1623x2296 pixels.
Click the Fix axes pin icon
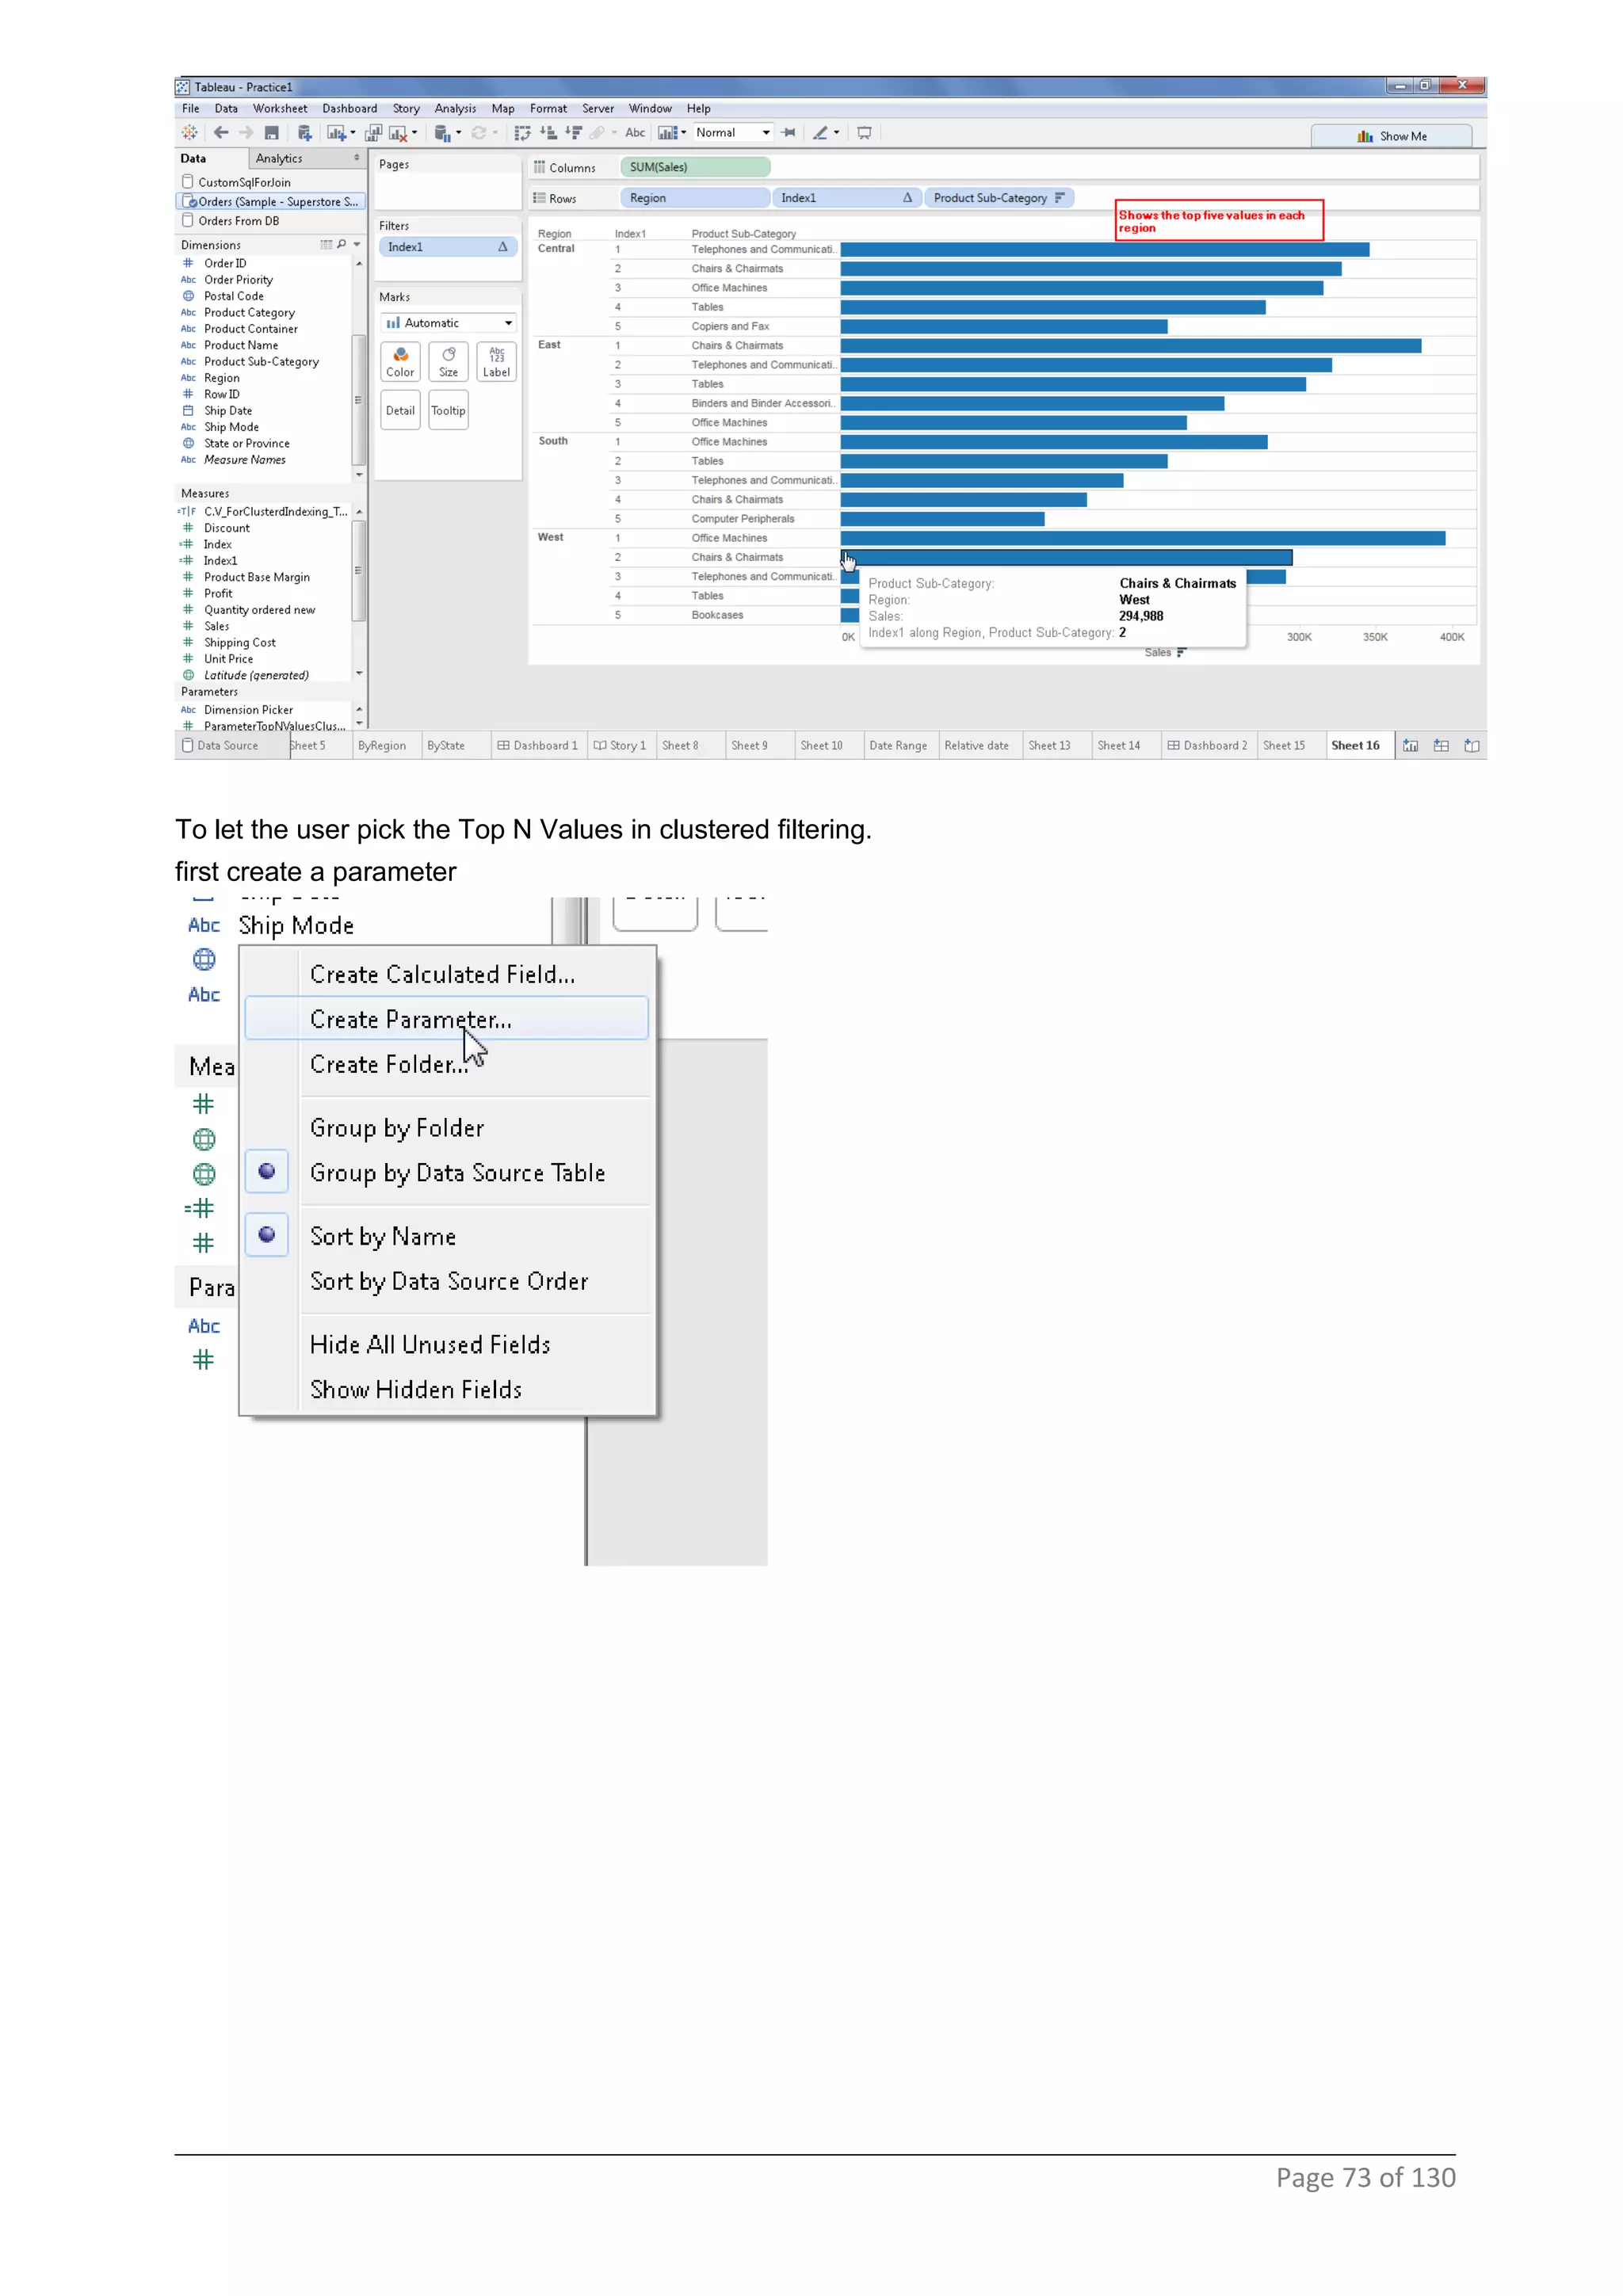[x=789, y=132]
